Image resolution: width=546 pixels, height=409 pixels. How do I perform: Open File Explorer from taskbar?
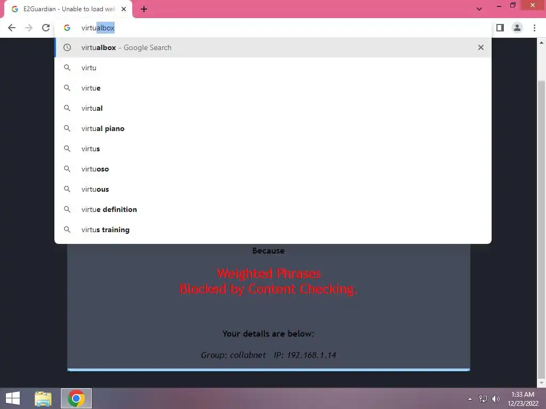43,398
